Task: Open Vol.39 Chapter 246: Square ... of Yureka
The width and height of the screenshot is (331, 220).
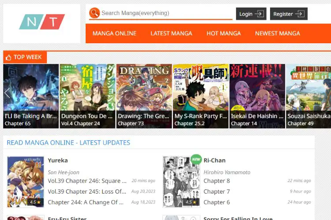Action: (x=87, y=181)
